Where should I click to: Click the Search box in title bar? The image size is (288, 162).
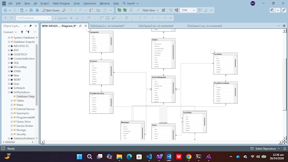tap(130, 3)
